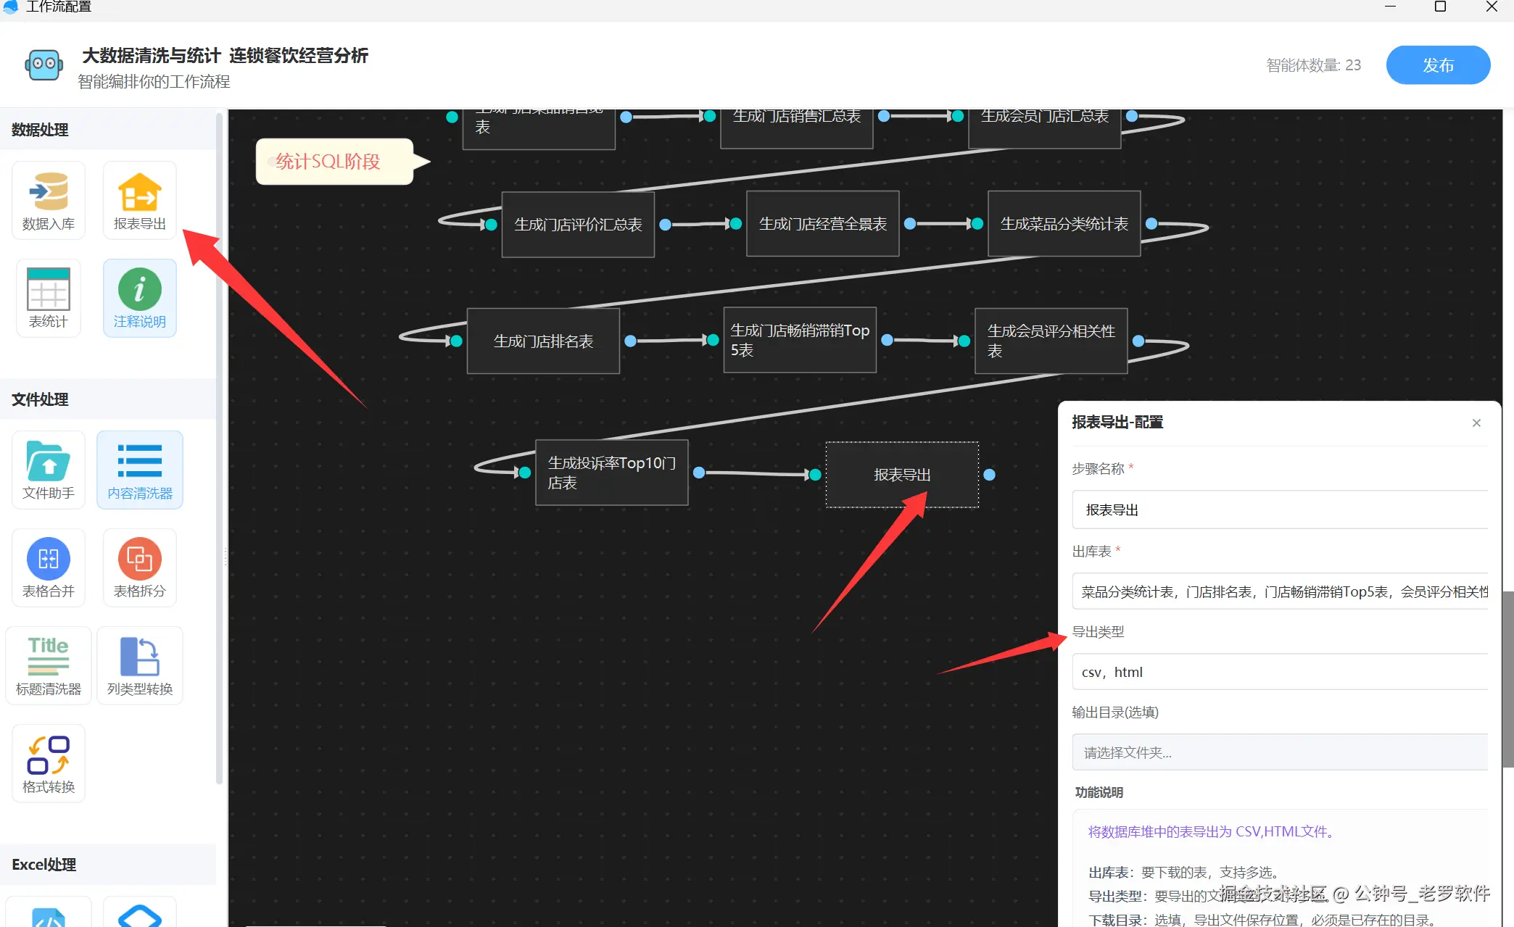This screenshot has height=927, width=1514.
Task: Select the 标题清洗器 tool
Action: pyautogui.click(x=49, y=665)
